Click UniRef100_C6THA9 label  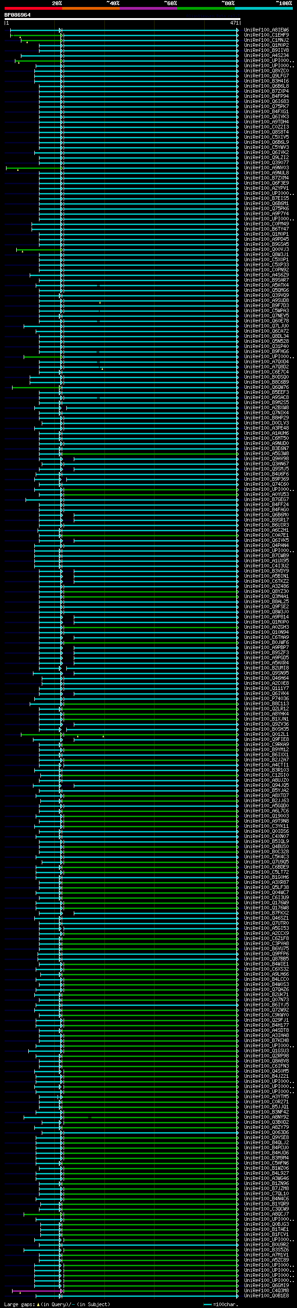tap(266, 637)
